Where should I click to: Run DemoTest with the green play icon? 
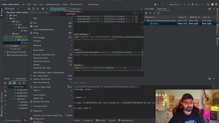click(185, 4)
